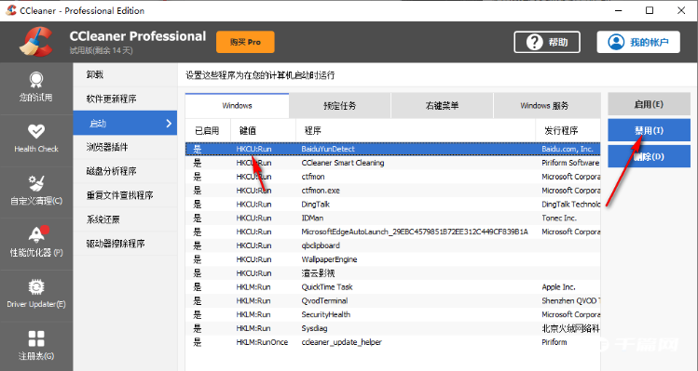This screenshot has height=371, width=698.
Task: Open Duplicate Finder menu item
Action: (x=125, y=195)
